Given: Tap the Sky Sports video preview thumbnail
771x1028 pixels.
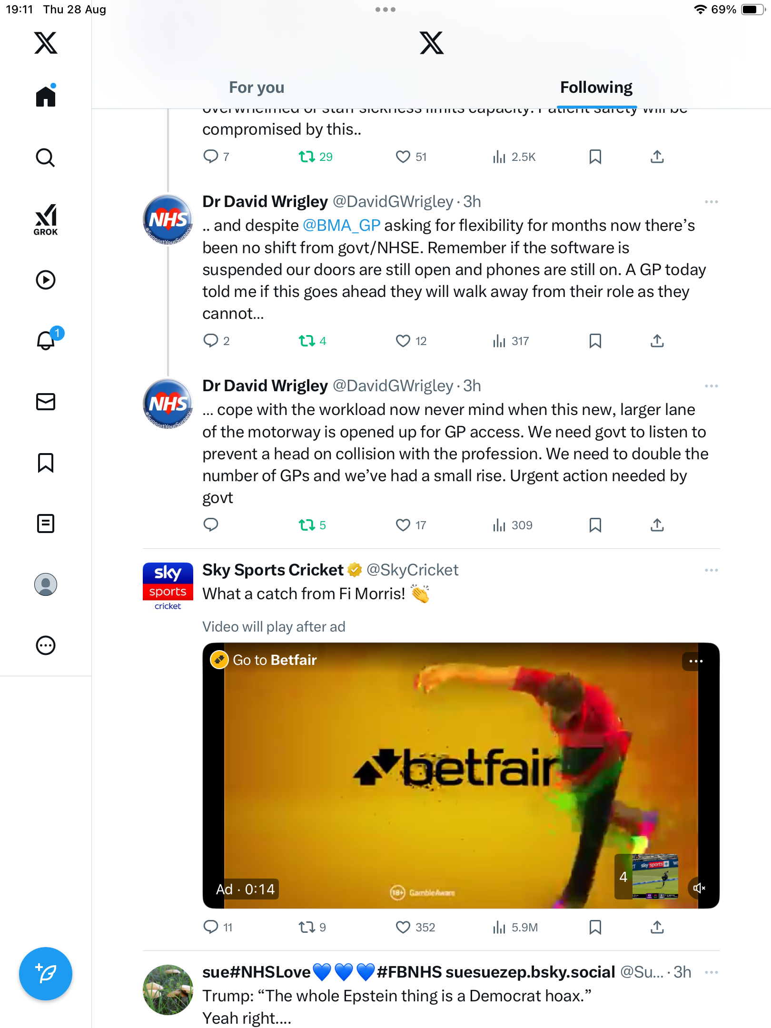Looking at the screenshot, I should point(655,876).
